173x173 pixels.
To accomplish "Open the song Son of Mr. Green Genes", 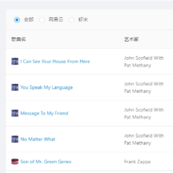I will click(46, 162).
